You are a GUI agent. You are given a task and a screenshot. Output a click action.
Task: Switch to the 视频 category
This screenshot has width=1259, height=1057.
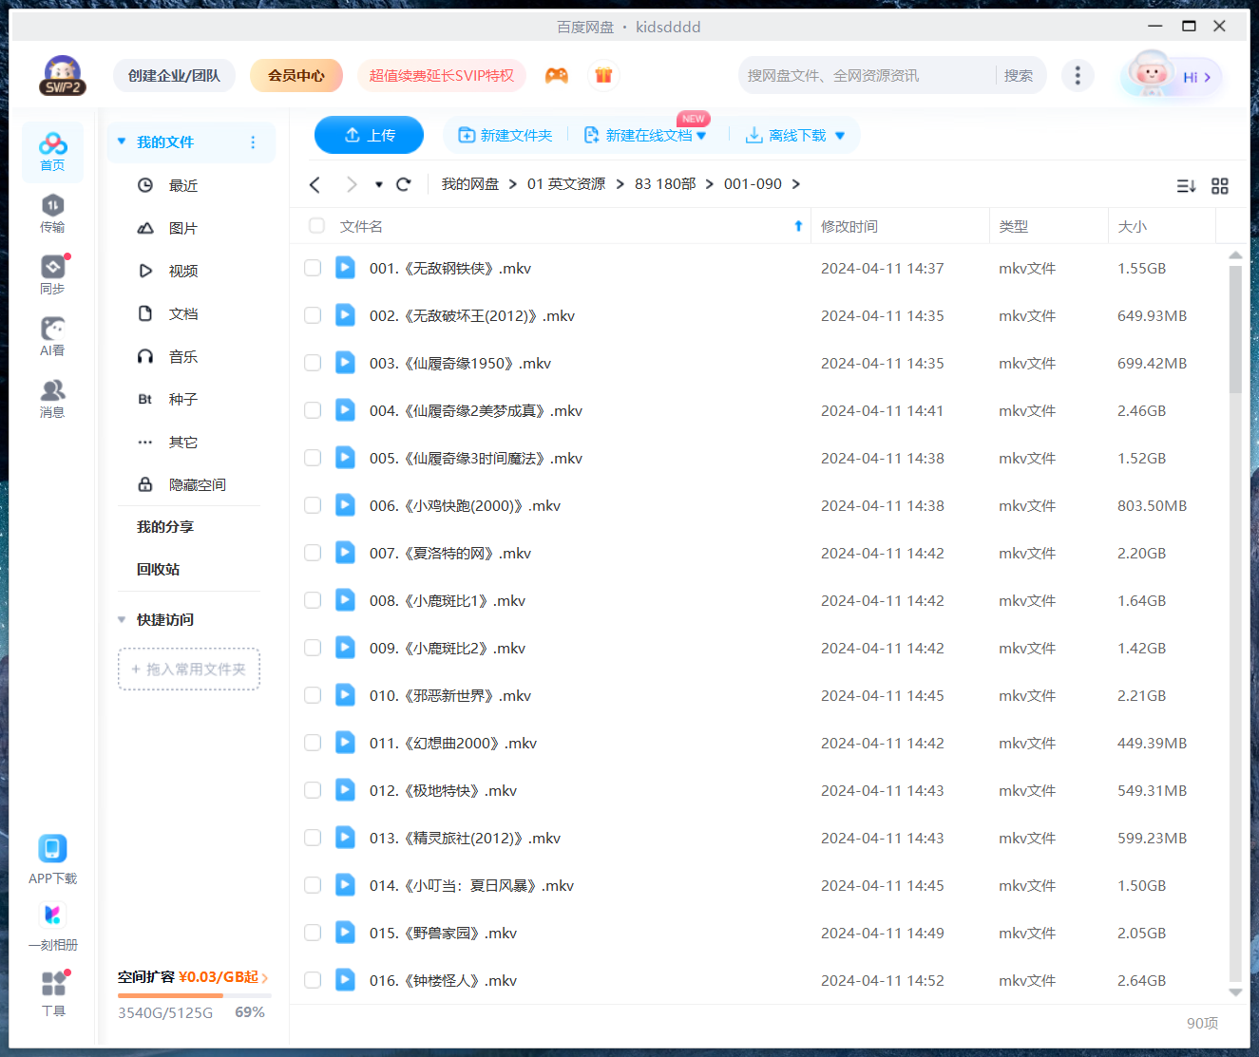[182, 271]
